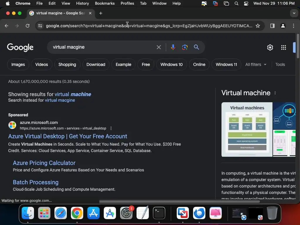
Task: Search instead for virtual macgine link
Action: (60, 100)
